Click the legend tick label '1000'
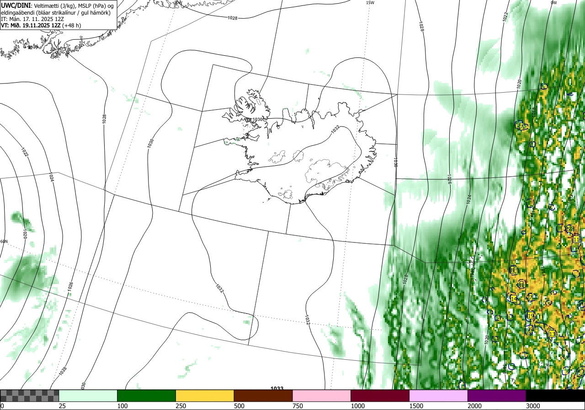The width and height of the screenshot is (585, 410). pyautogui.click(x=357, y=406)
